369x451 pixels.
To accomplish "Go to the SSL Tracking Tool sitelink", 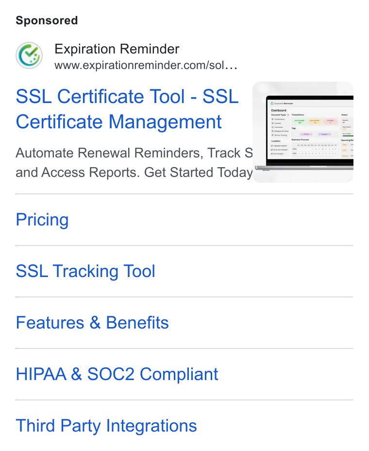I will (x=85, y=271).
